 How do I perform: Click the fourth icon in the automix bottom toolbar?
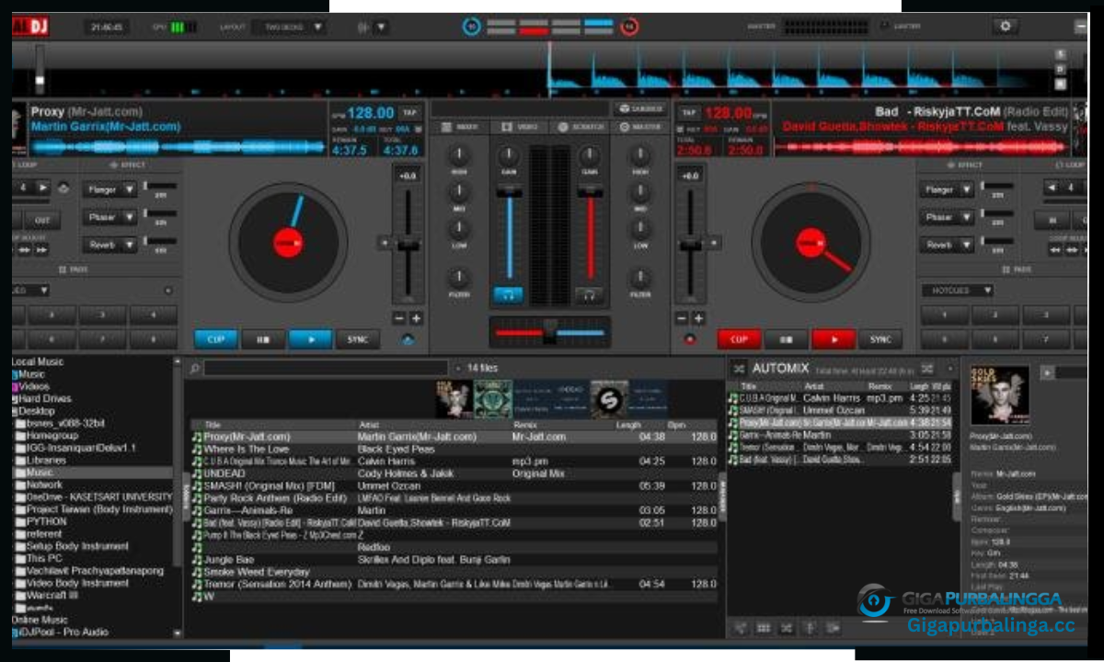pyautogui.click(x=810, y=628)
